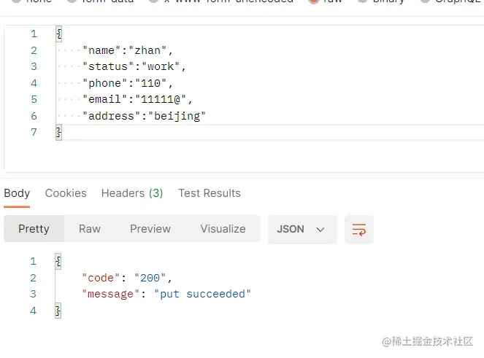Open the response Body tab
This screenshot has height=358, width=484.
(17, 193)
